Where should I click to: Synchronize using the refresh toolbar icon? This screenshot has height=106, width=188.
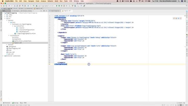click(x=6, y=6)
